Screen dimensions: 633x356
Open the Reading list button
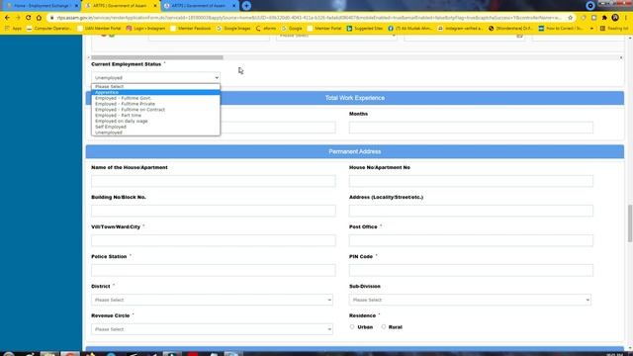(614, 29)
